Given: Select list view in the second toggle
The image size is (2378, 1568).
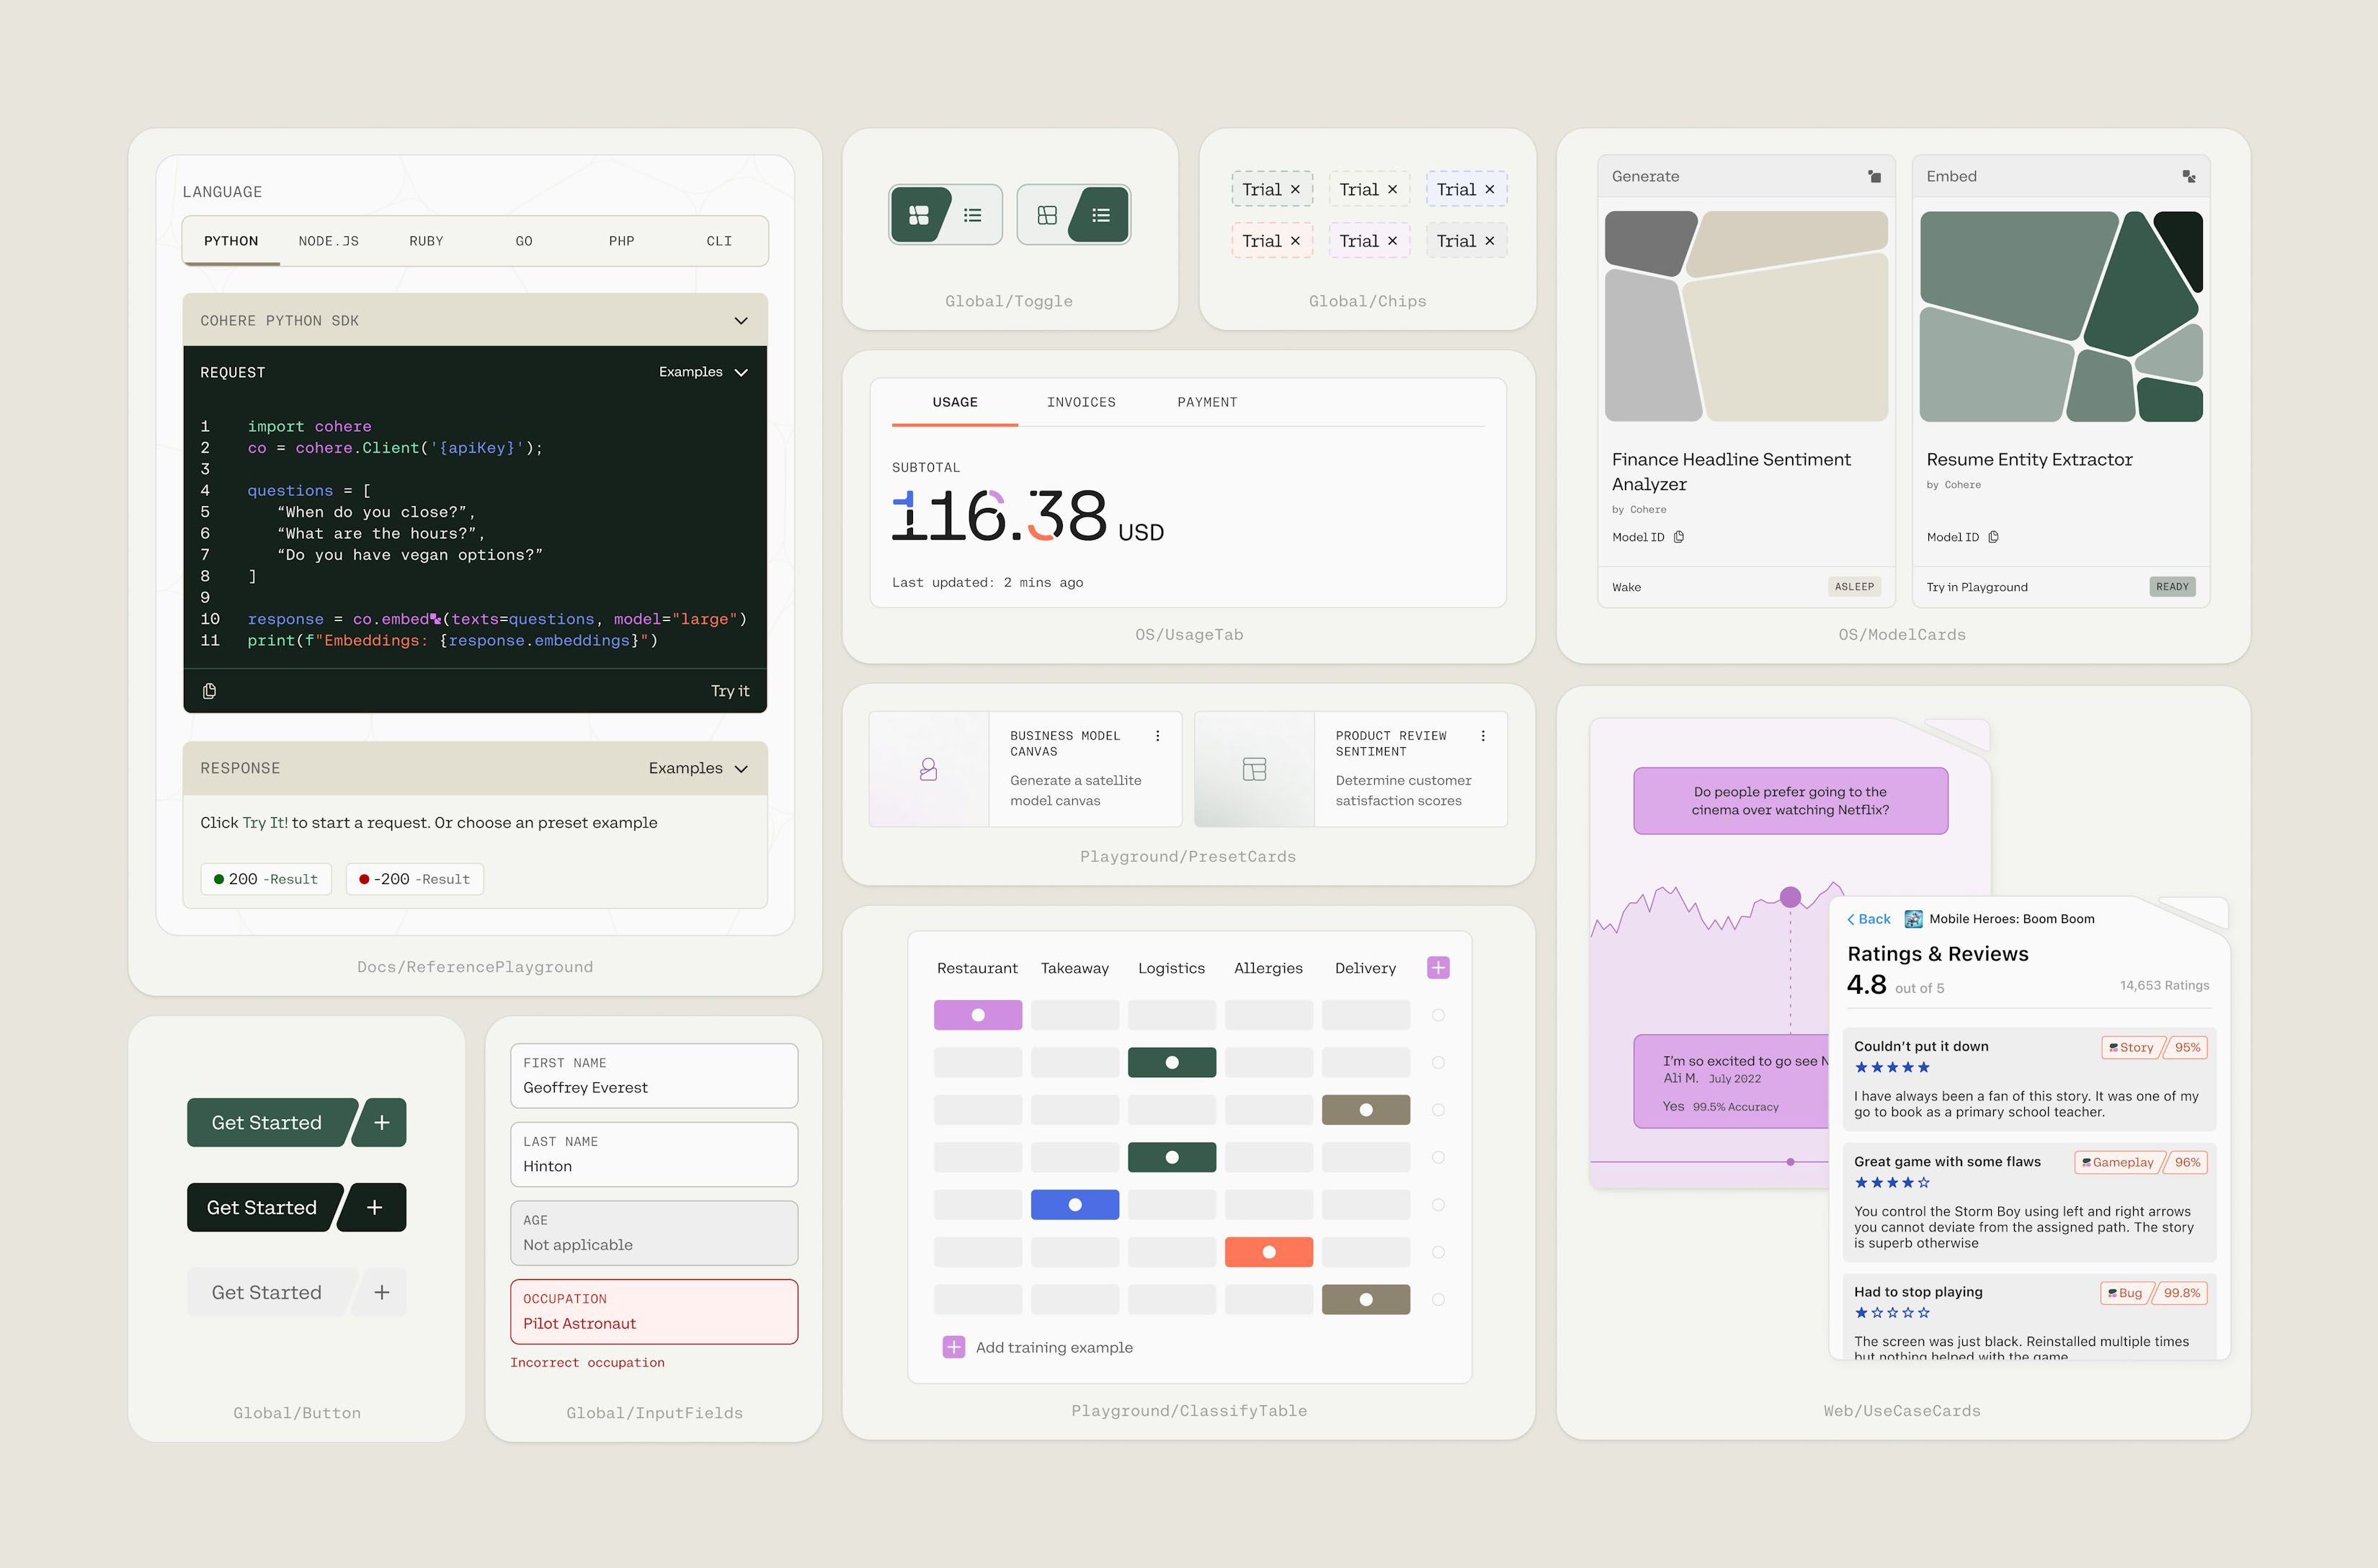Looking at the screenshot, I should click(1100, 215).
